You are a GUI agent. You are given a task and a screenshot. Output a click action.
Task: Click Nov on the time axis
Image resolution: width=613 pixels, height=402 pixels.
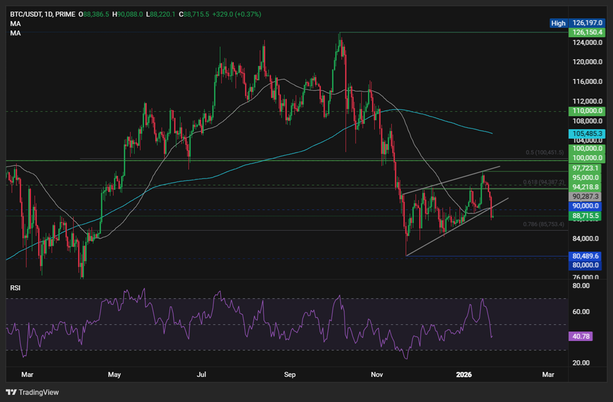click(376, 374)
